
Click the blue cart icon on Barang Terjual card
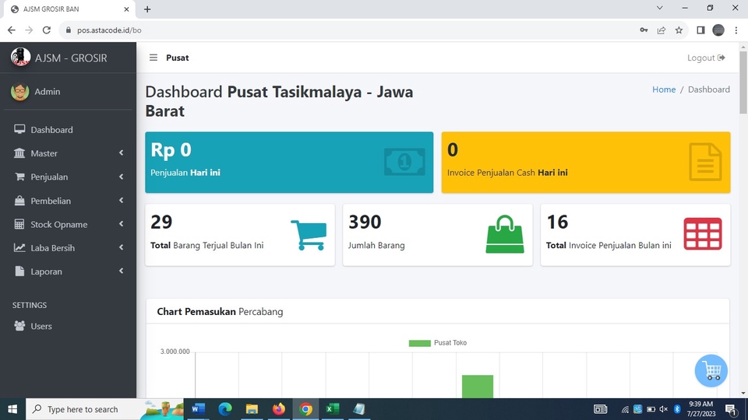(x=309, y=235)
